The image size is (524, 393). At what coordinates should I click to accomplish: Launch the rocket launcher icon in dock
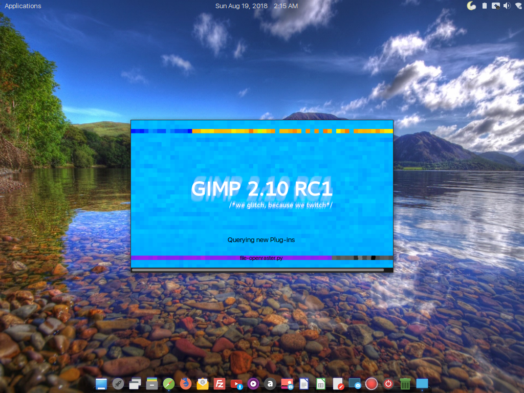click(118, 384)
